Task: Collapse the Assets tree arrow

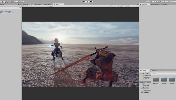Action: click(x=140, y=82)
